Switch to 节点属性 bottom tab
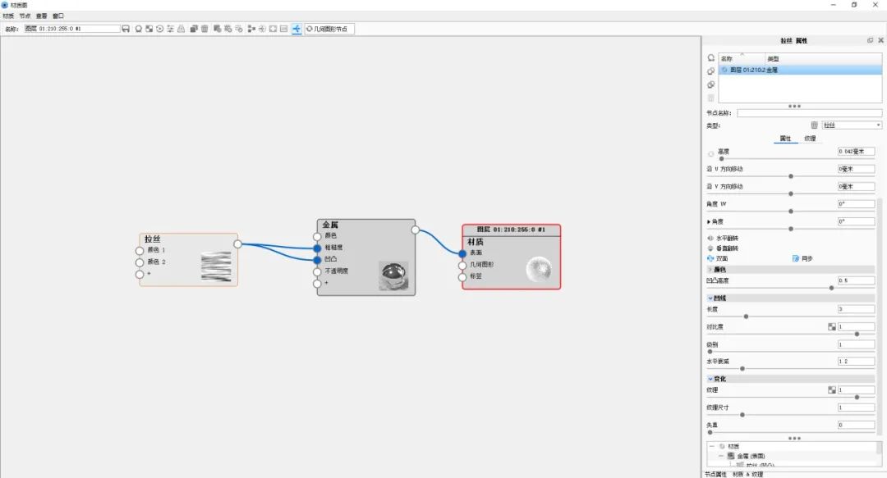This screenshot has height=478, width=887. tap(715, 474)
